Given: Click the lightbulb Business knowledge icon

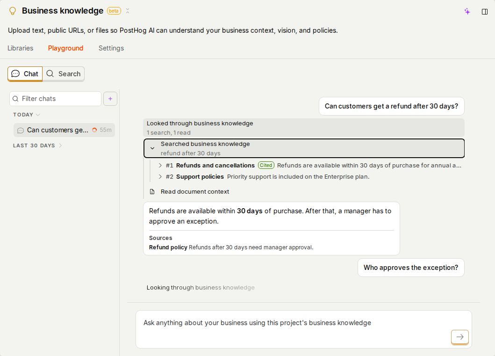Looking at the screenshot, I should (12, 11).
